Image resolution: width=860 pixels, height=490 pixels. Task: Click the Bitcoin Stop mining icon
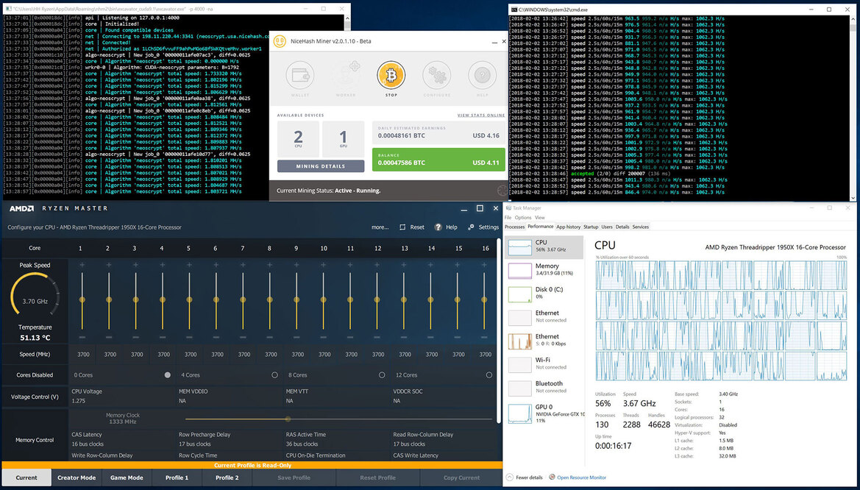click(x=391, y=75)
